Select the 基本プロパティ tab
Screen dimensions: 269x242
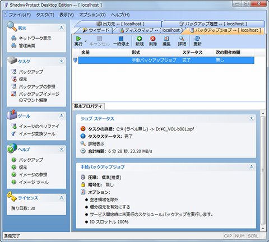(x=88, y=106)
